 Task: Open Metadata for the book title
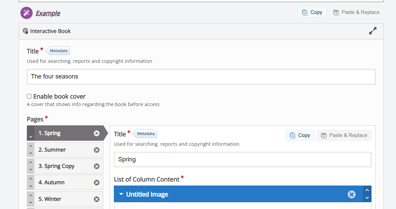pyautogui.click(x=58, y=51)
